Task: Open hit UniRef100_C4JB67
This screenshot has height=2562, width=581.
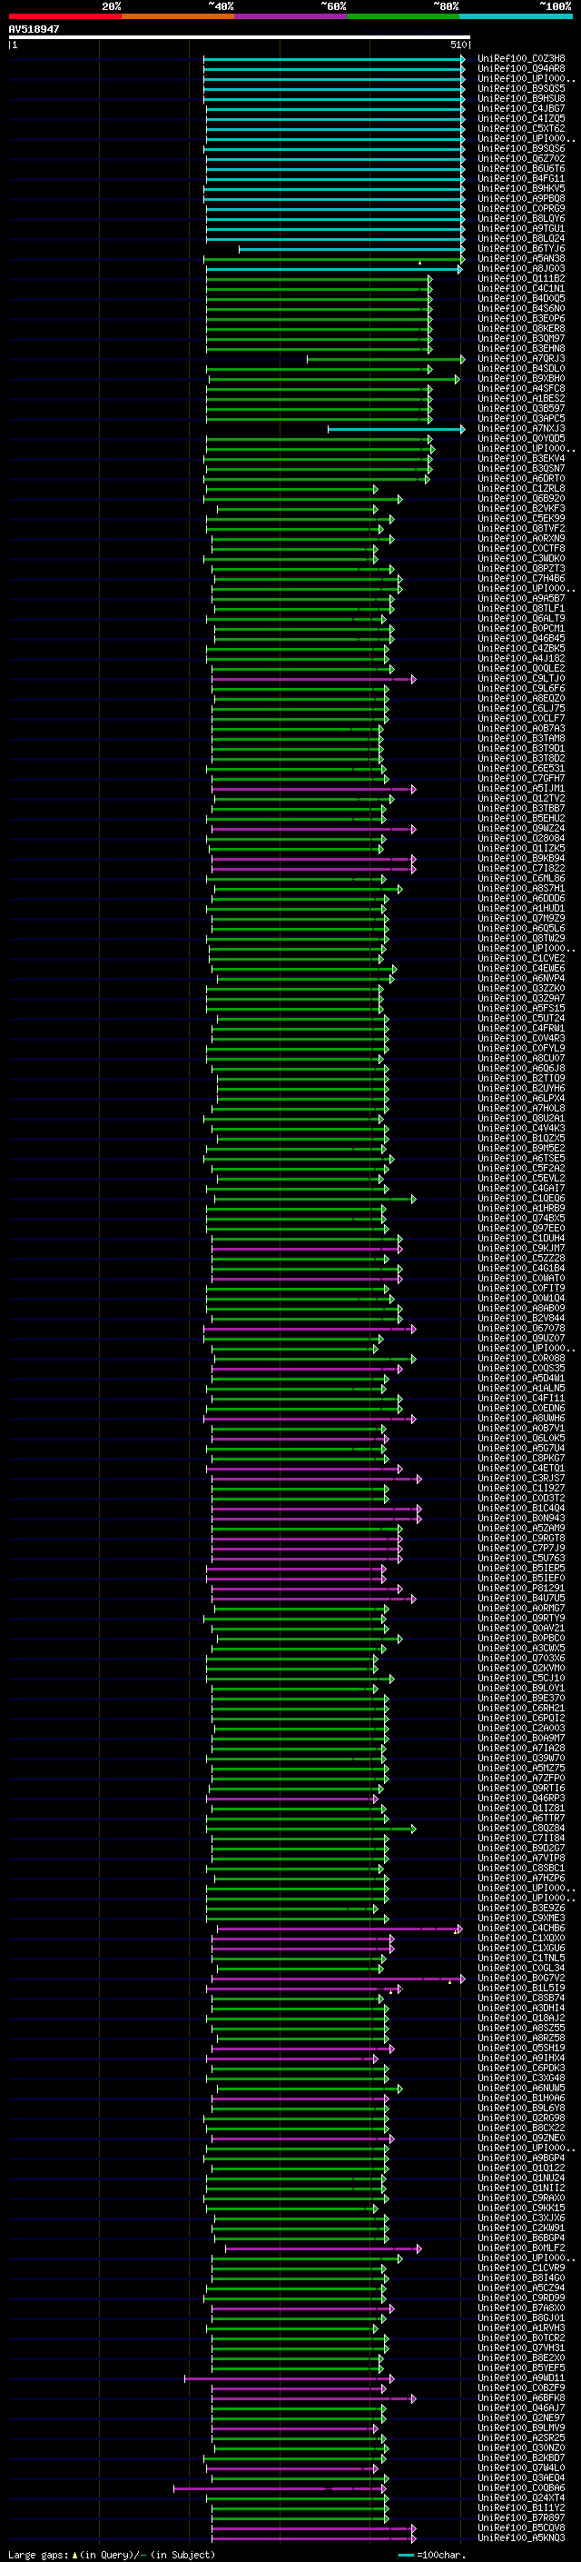Action: coord(521,108)
